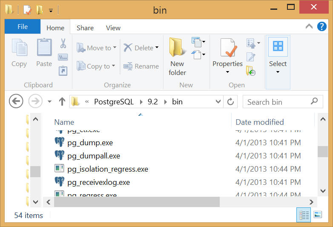The height and width of the screenshot is (227, 333).
Task: Open the New item dropdown
Action: coord(198,42)
